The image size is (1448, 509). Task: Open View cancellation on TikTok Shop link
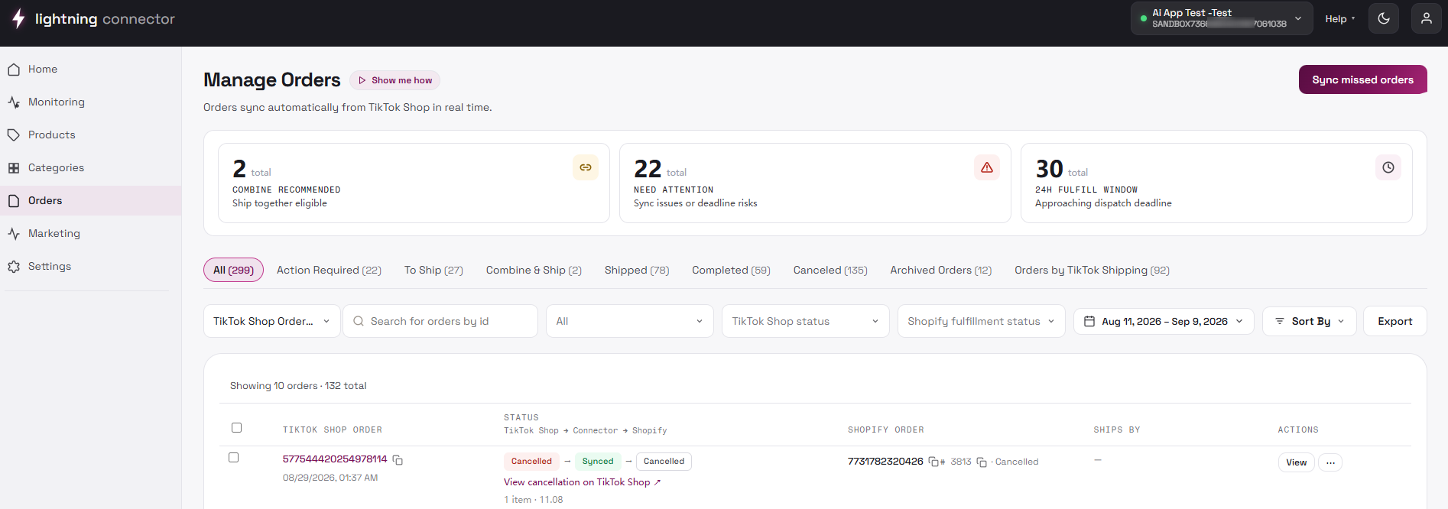582,482
